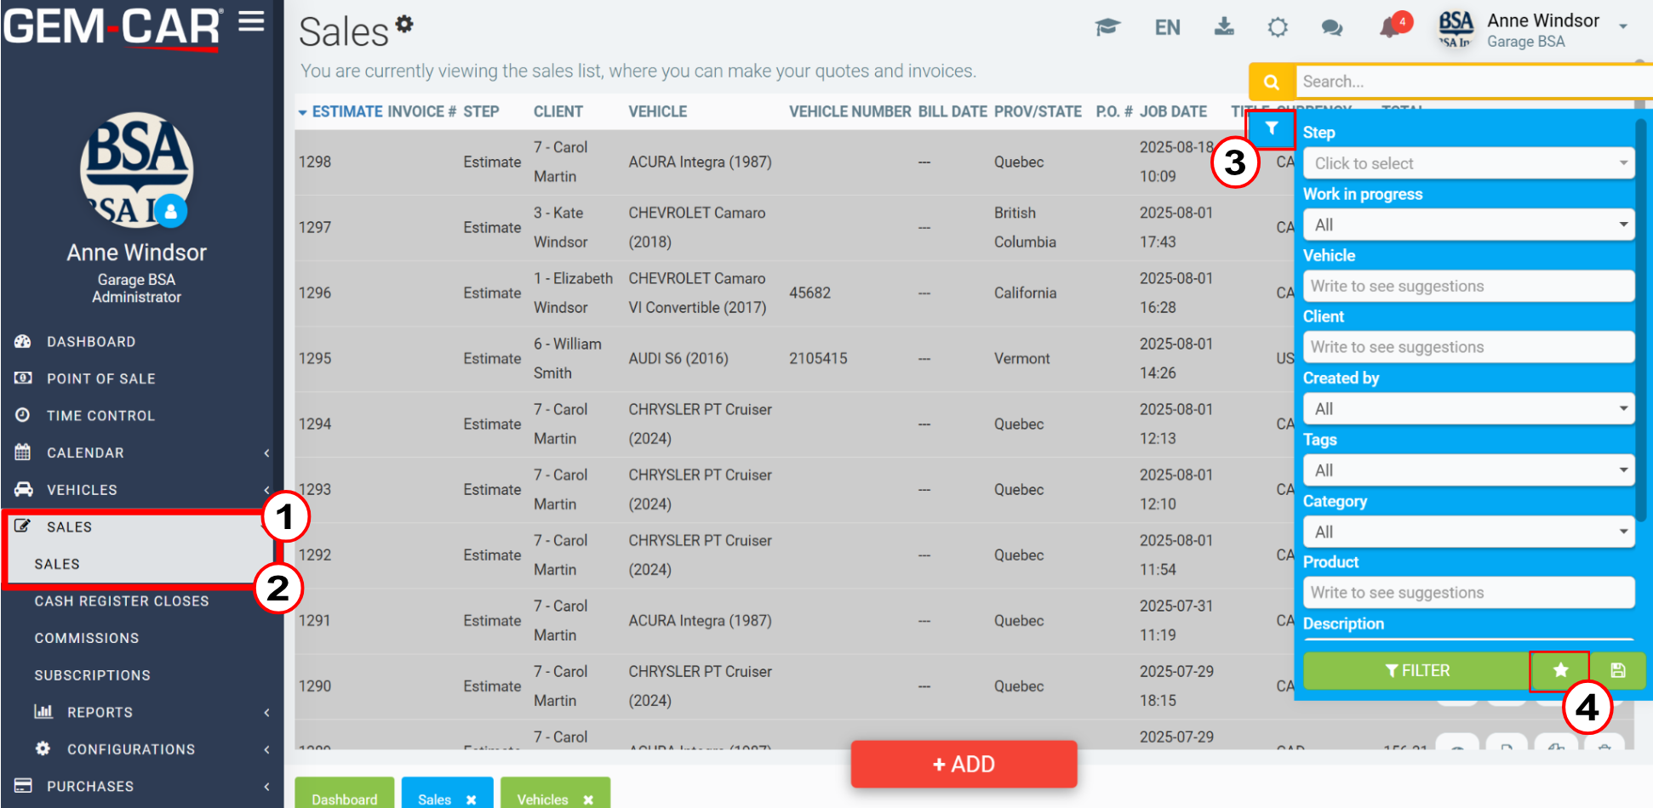Open the graduation cap training icon
Image resolution: width=1653 pixels, height=808 pixels.
point(1107,27)
